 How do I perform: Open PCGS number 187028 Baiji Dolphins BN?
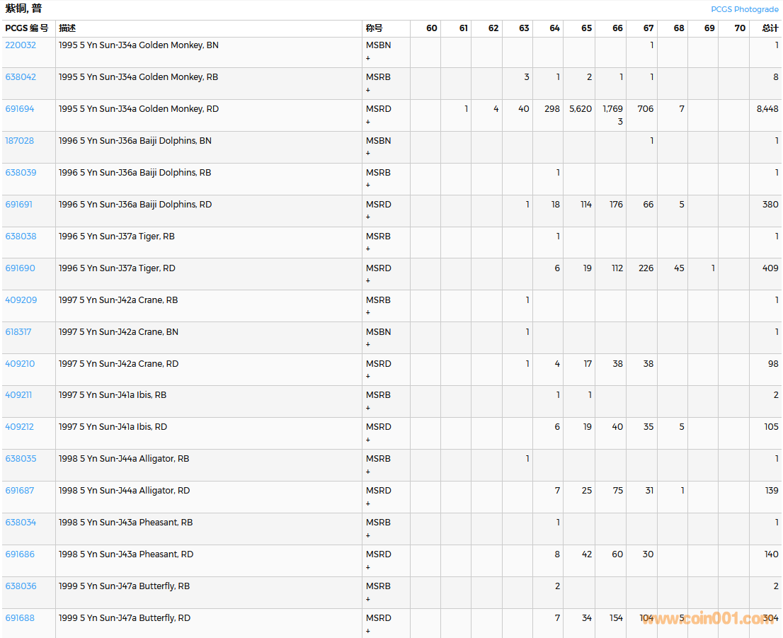click(x=21, y=141)
